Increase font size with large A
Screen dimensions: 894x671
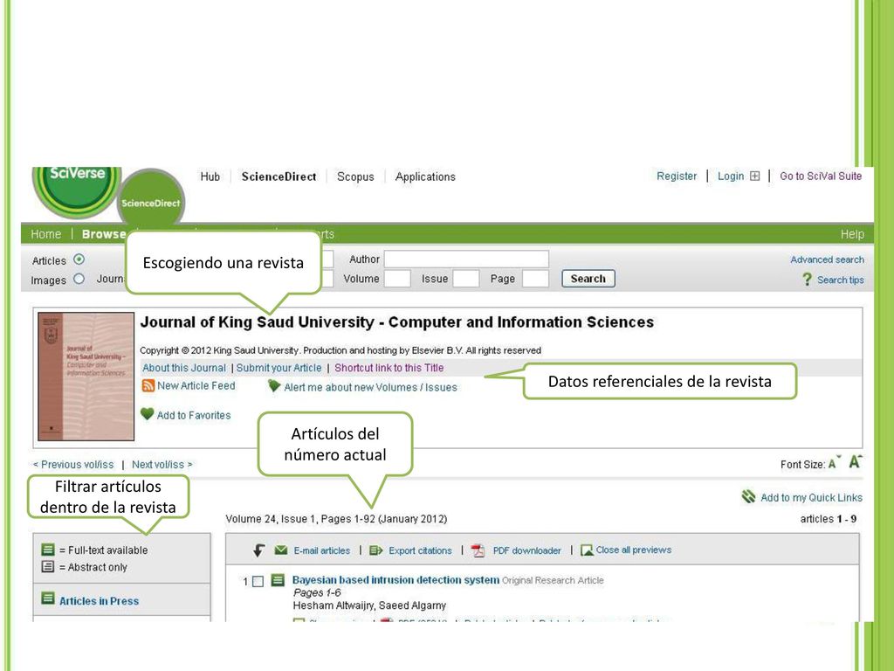click(x=856, y=461)
